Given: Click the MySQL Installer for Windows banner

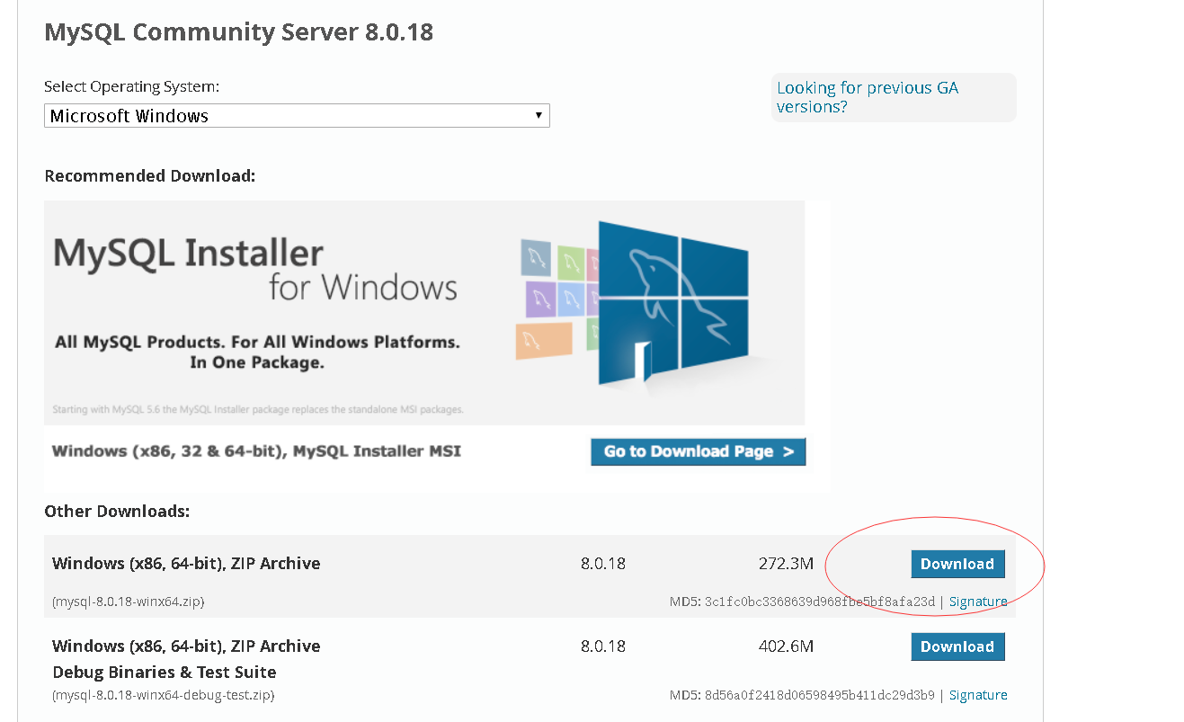Looking at the screenshot, I should coord(424,313).
